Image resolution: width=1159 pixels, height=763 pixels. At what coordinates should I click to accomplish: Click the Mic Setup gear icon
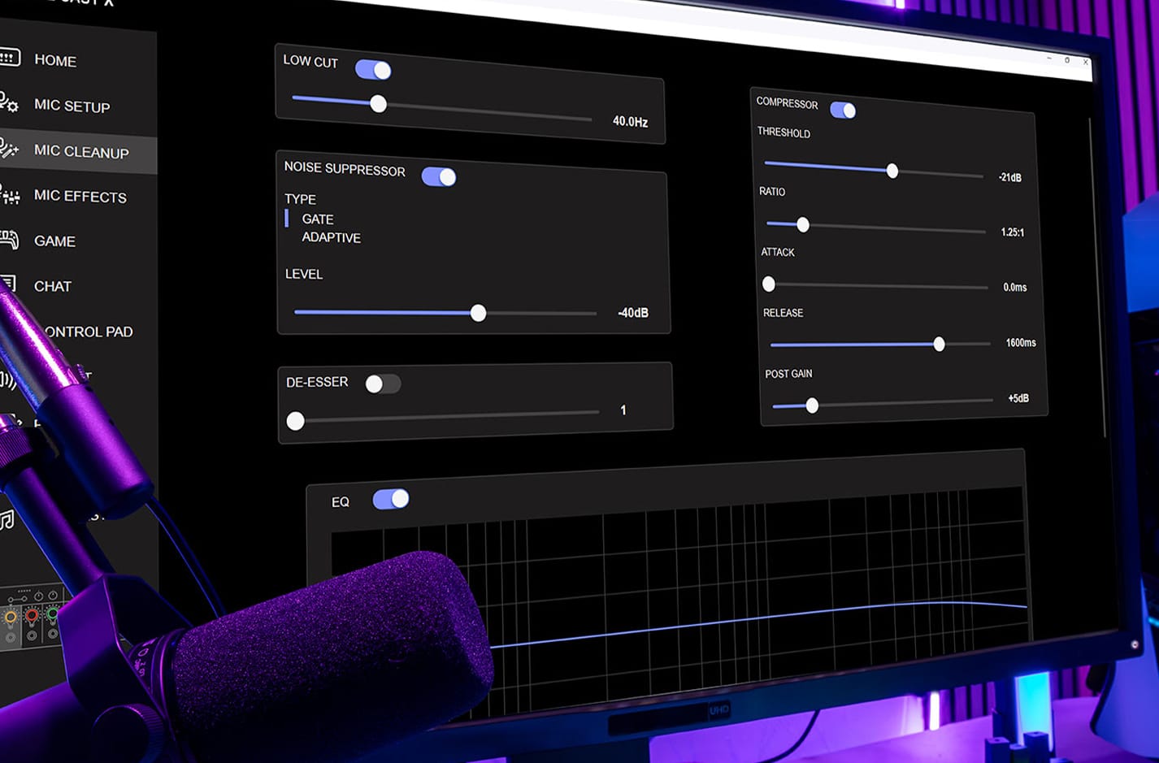click(x=8, y=102)
